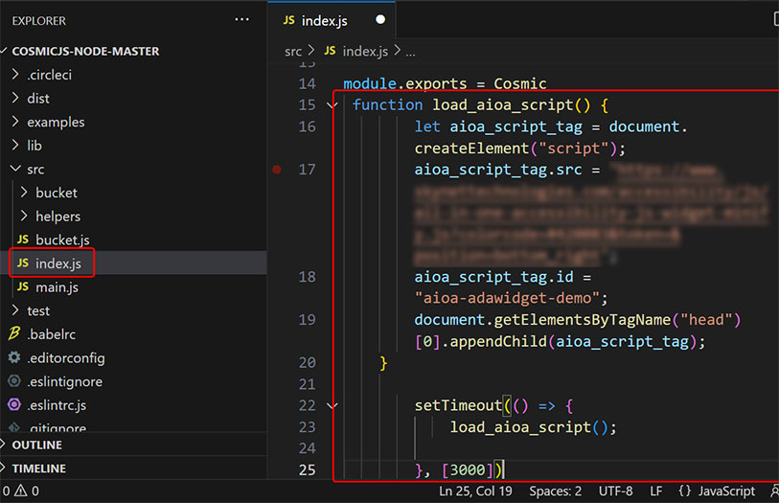Image resolution: width=779 pixels, height=503 pixels.
Task: Click the breadcrumb ellipsis symbol segment
Action: [x=410, y=53]
